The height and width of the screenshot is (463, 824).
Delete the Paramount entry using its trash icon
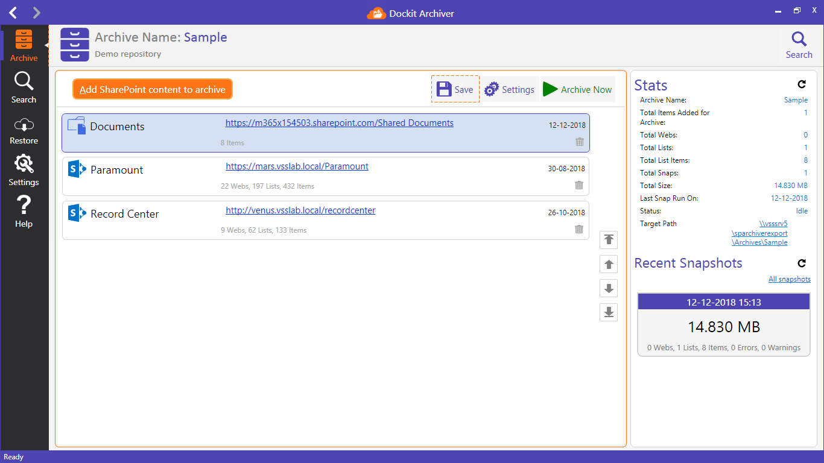pyautogui.click(x=579, y=185)
